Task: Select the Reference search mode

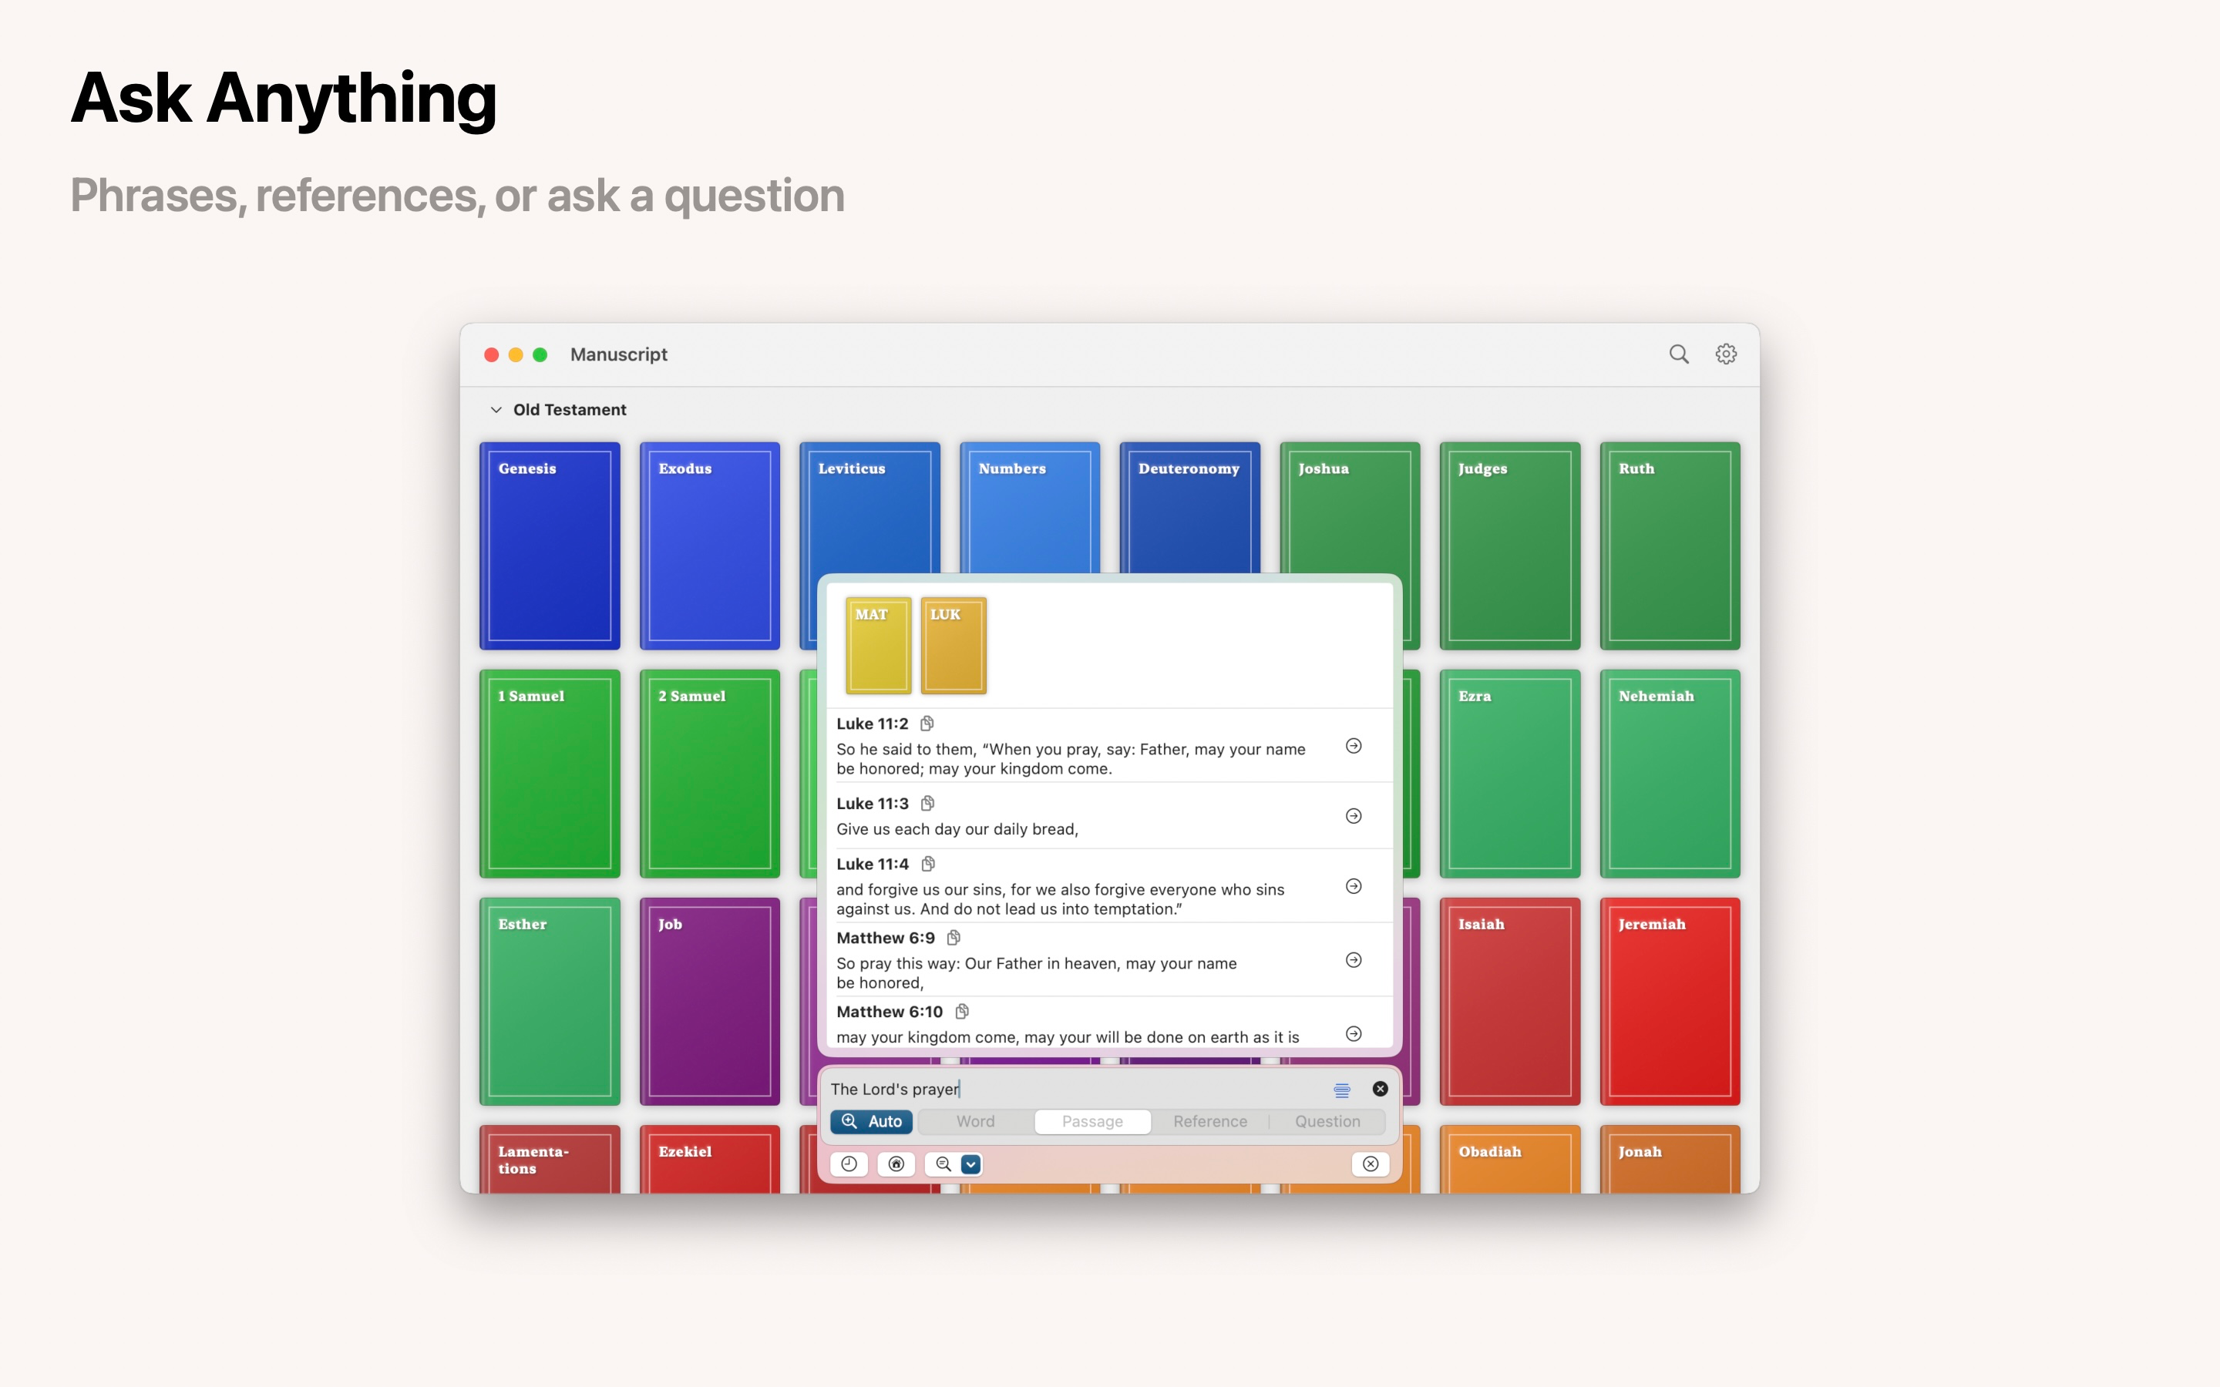Action: pyautogui.click(x=1210, y=1122)
